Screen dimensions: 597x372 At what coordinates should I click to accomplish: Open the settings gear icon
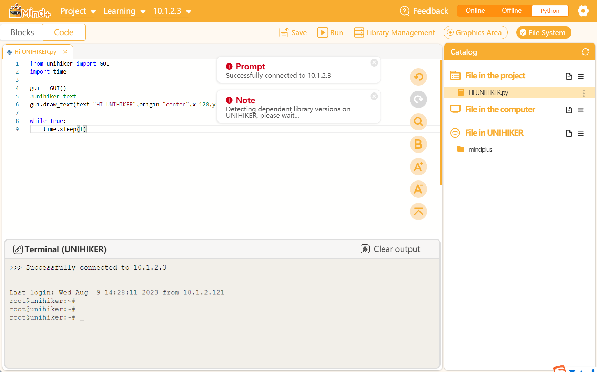coord(583,11)
